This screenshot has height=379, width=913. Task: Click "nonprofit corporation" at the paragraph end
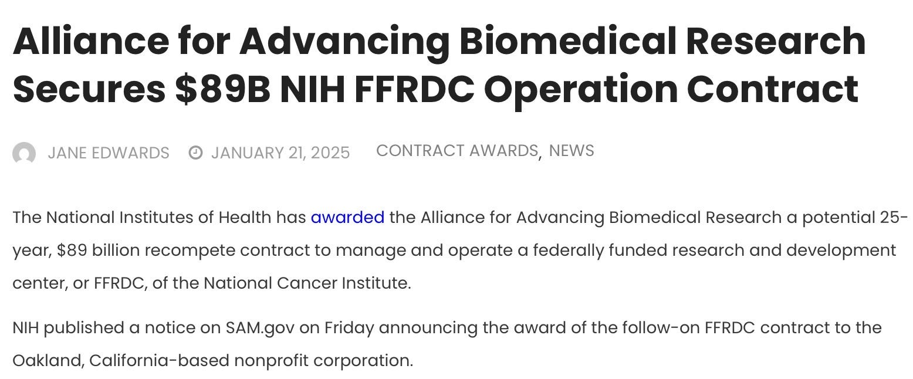tap(323, 360)
